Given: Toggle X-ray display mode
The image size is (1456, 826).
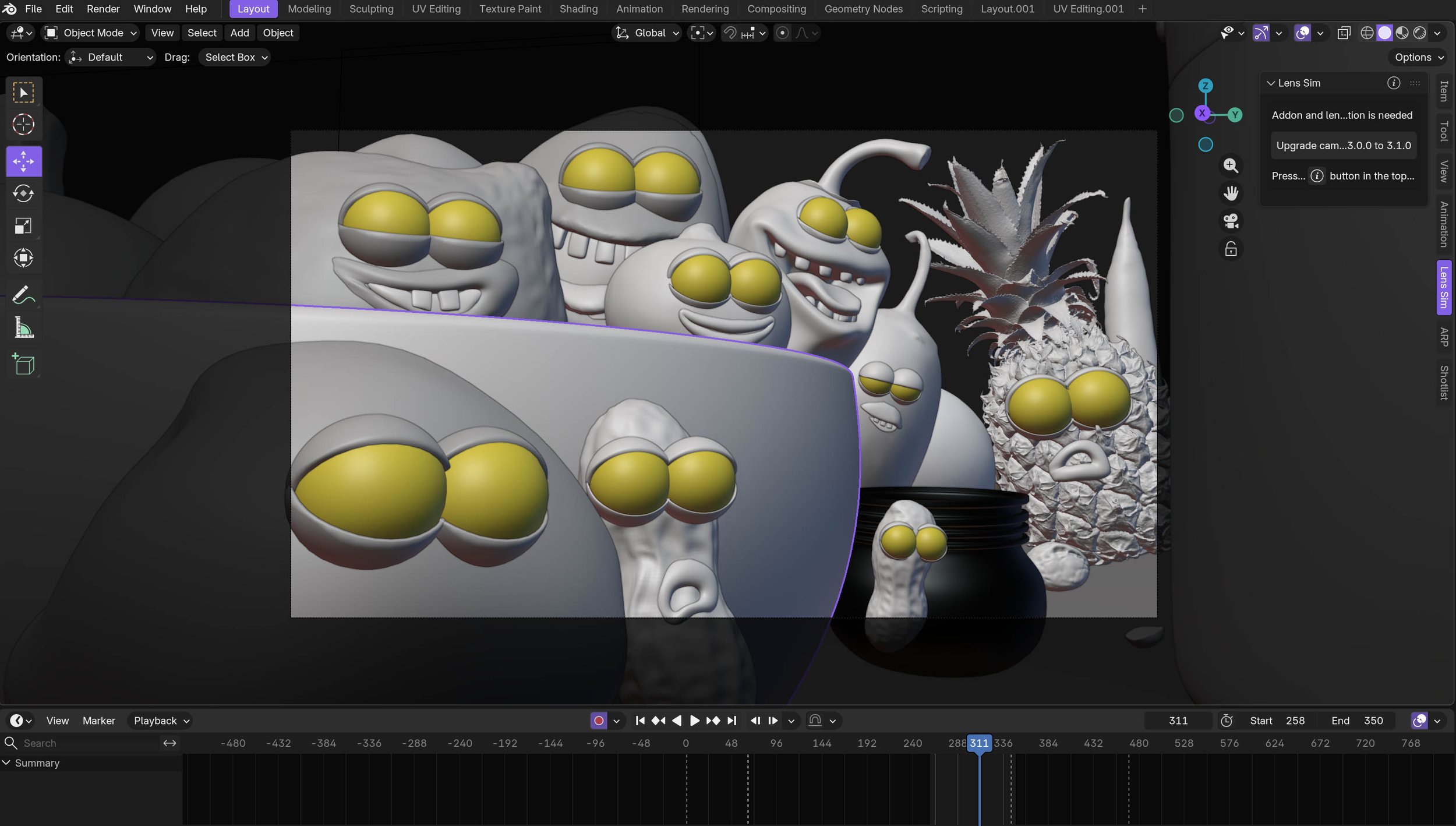Looking at the screenshot, I should 1344,33.
